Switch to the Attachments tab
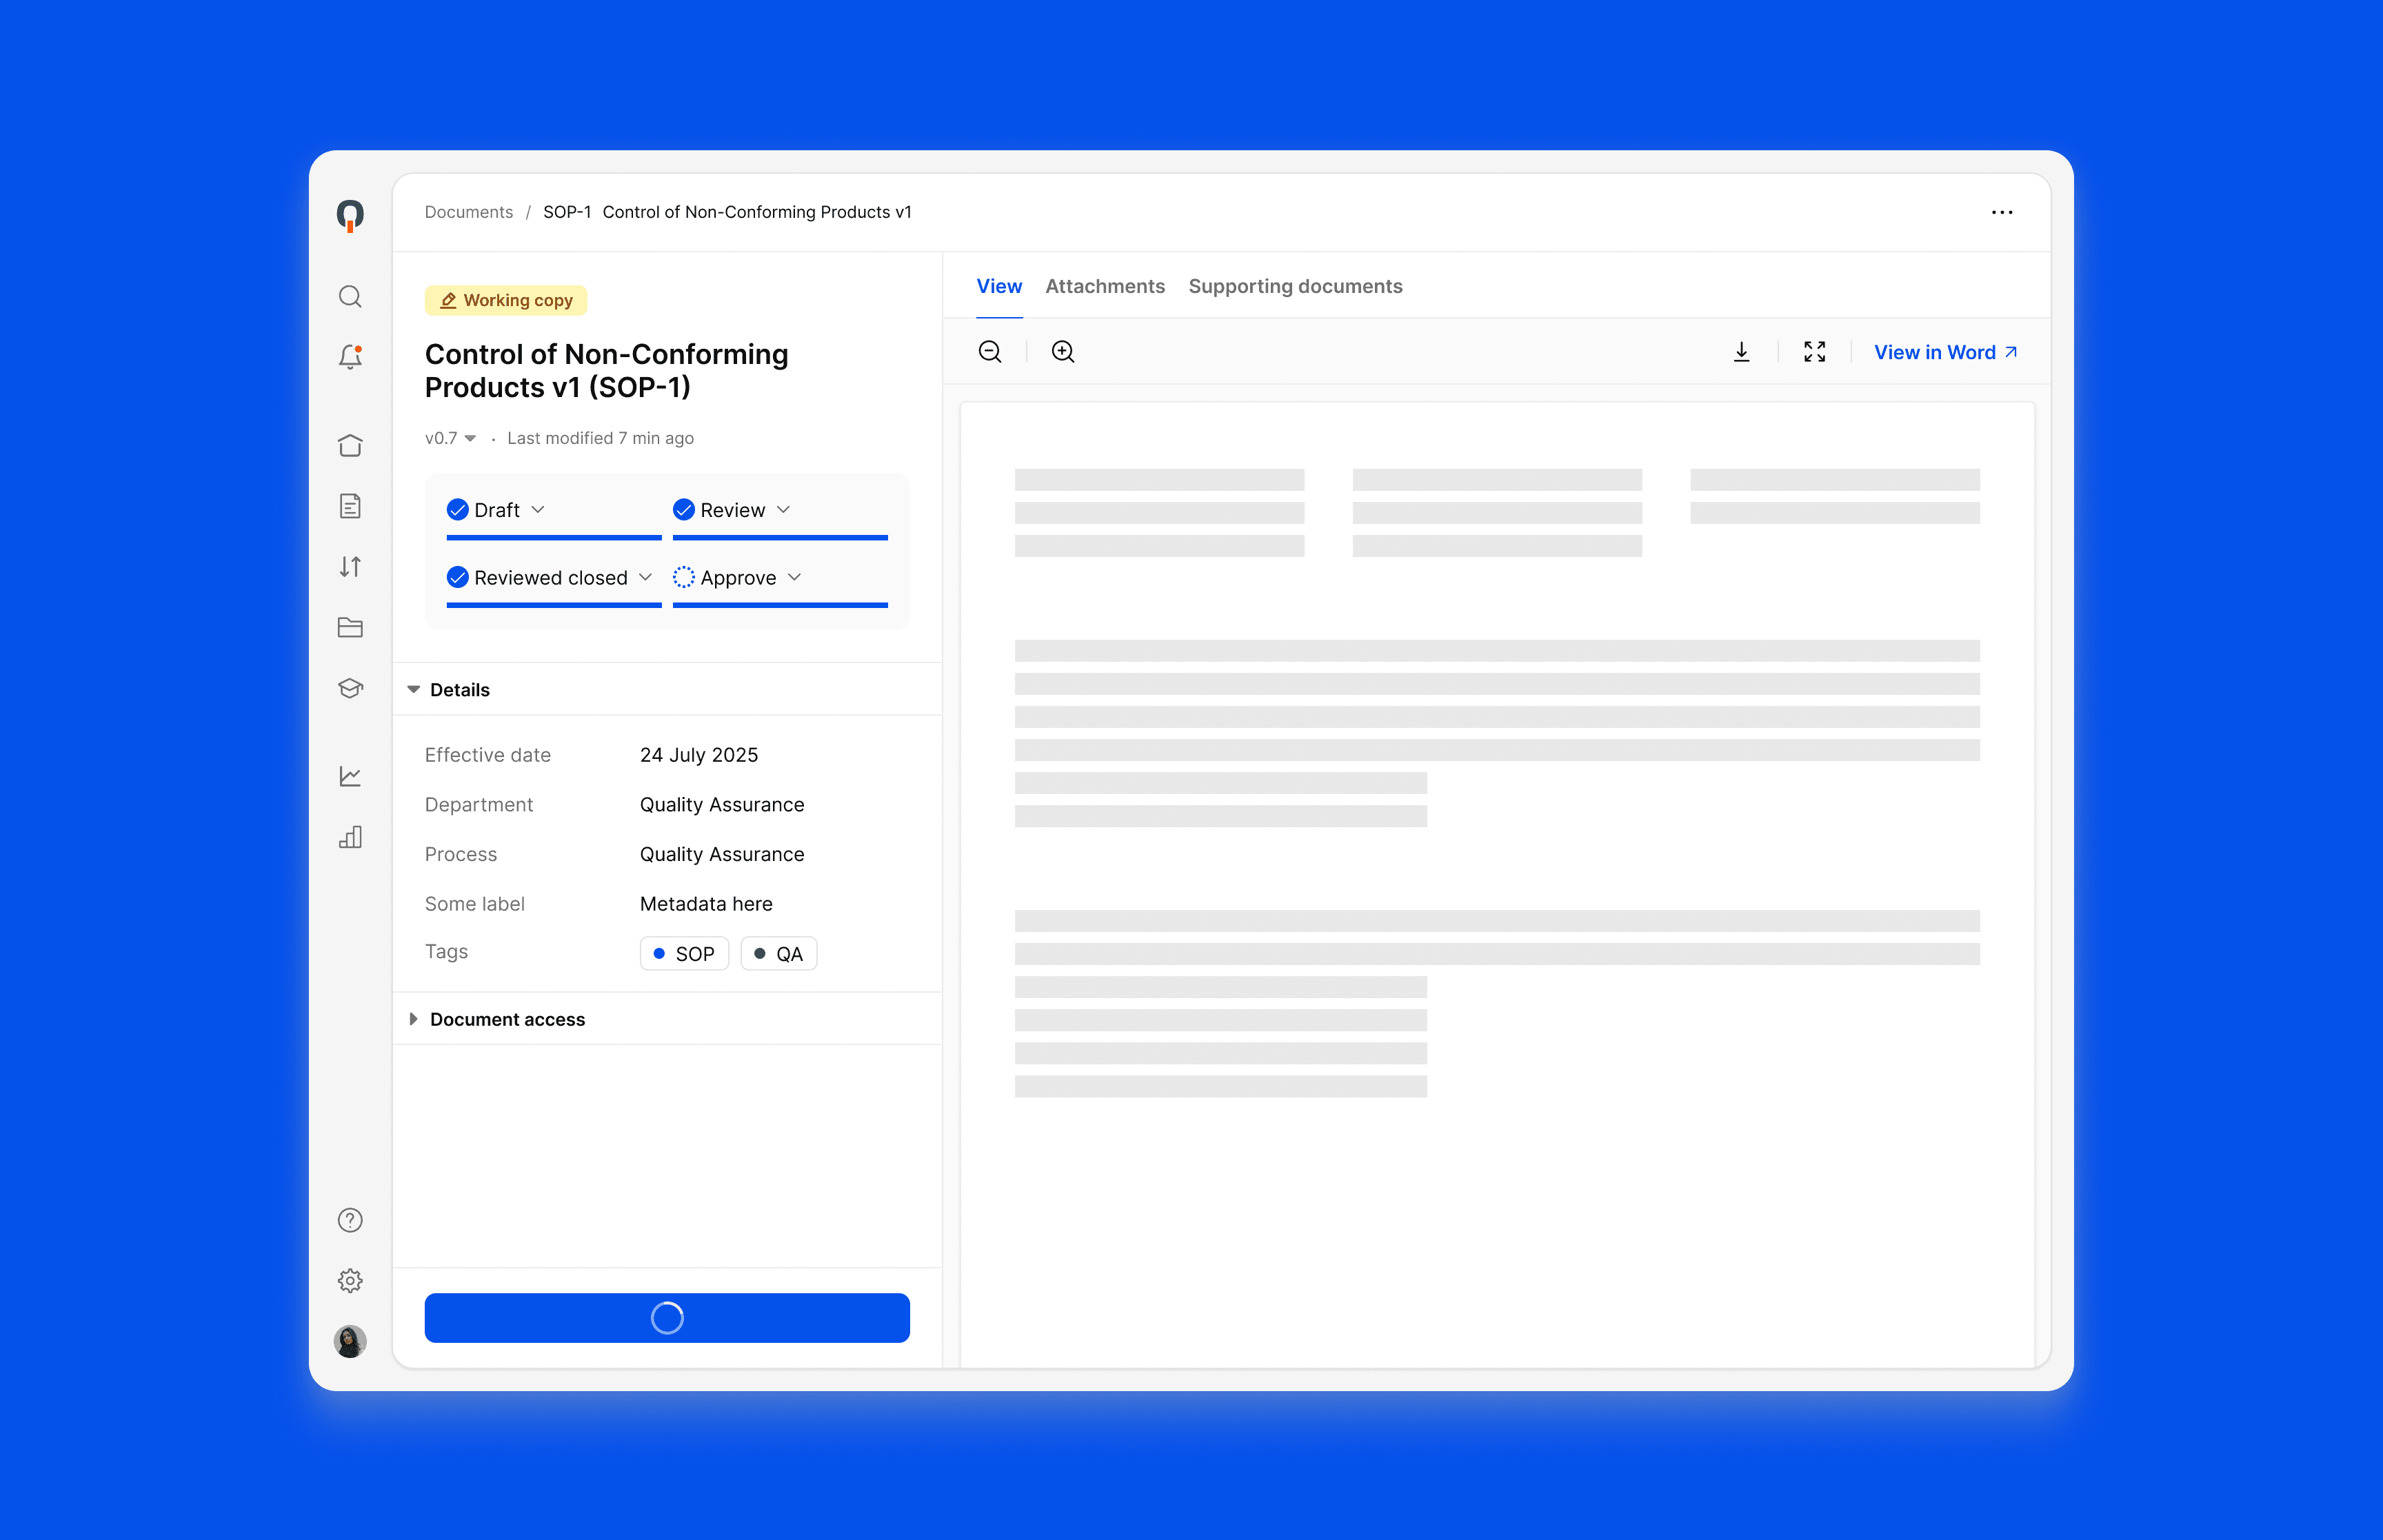The image size is (2383, 1540). point(1105,287)
